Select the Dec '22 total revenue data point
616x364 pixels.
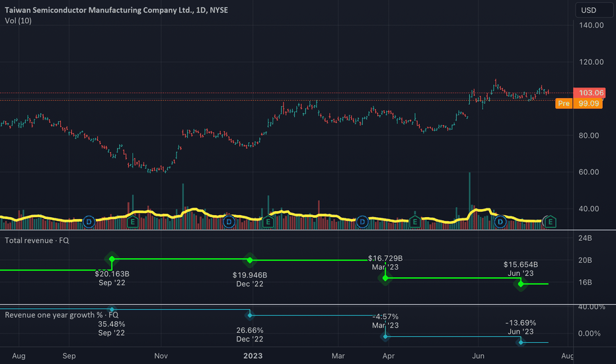pos(250,260)
